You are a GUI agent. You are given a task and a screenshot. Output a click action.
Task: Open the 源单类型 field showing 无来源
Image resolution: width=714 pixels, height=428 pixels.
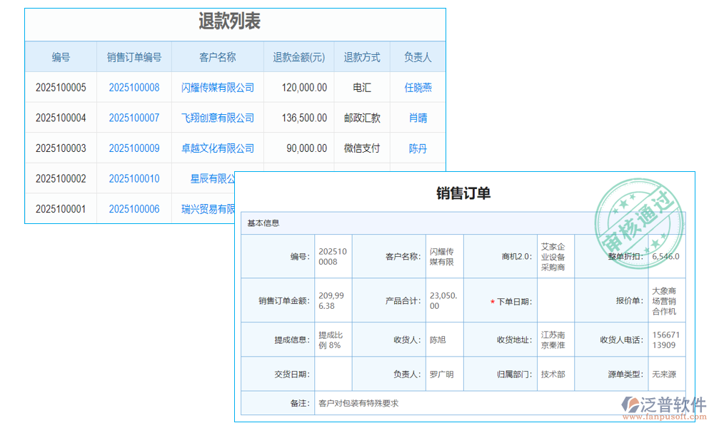pyautogui.click(x=665, y=373)
